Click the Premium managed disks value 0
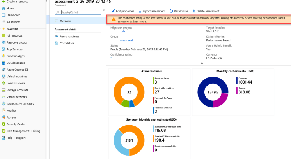The width and height of the screenshot is (291, 159). point(156,150)
